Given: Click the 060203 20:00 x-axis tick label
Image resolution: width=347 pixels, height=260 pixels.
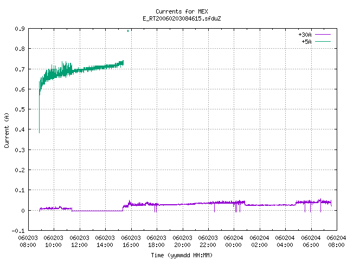Looking at the screenshot, I should tap(182, 242).
